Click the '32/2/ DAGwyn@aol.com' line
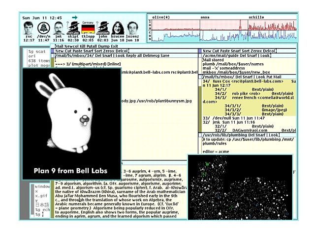 pos(255,131)
